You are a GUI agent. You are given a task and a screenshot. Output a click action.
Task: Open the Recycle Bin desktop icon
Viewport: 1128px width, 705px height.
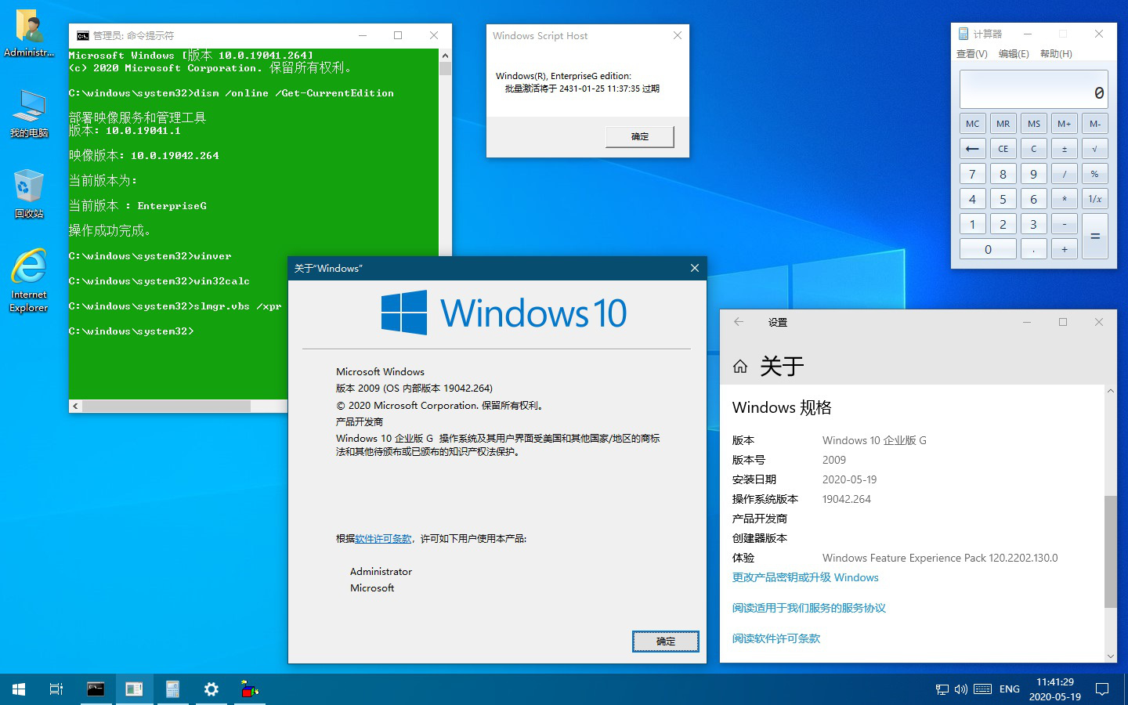coord(29,193)
